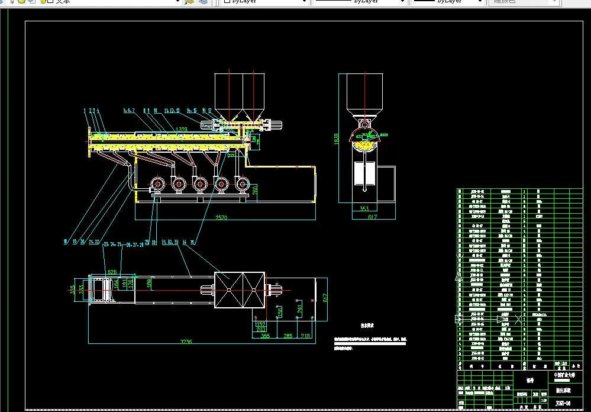Select plan view overall dimension 3236
This screenshot has height=412, width=591.
186,342
